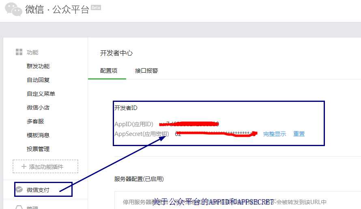Open 投票管理 in the sidebar
Screen dimensions: 361x209
38,149
